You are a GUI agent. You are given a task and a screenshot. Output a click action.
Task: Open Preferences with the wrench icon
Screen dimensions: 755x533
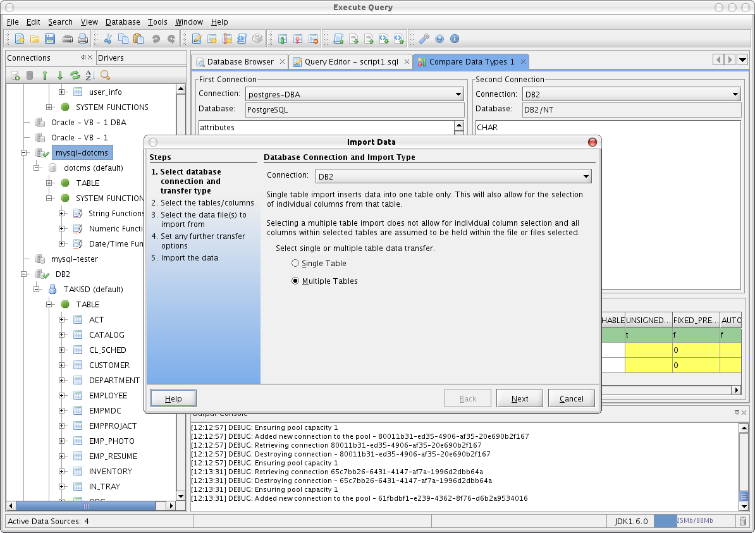(x=424, y=39)
